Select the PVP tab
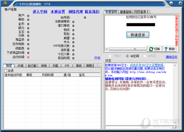Viewport: 184px width, 132px height. pos(67,66)
